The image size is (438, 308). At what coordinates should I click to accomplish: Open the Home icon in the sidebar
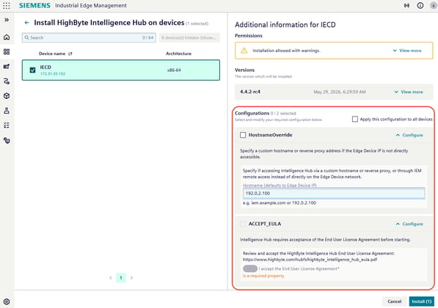point(7,37)
